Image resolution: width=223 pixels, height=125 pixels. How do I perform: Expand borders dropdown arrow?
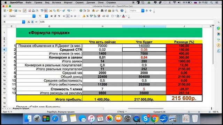tap(115, 16)
